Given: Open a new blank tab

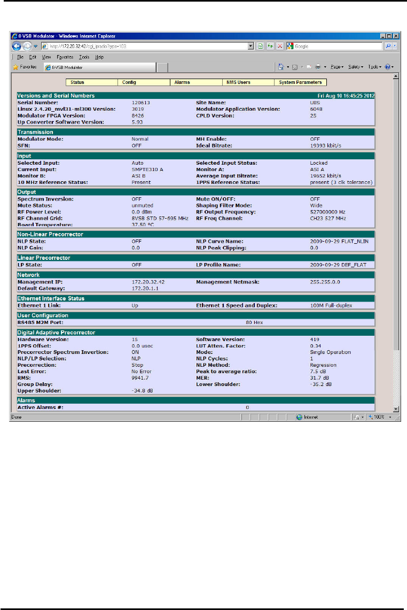Looking at the screenshot, I should click(162, 68).
